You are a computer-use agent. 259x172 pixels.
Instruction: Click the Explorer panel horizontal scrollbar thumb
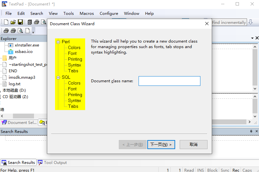click(x=23, y=116)
